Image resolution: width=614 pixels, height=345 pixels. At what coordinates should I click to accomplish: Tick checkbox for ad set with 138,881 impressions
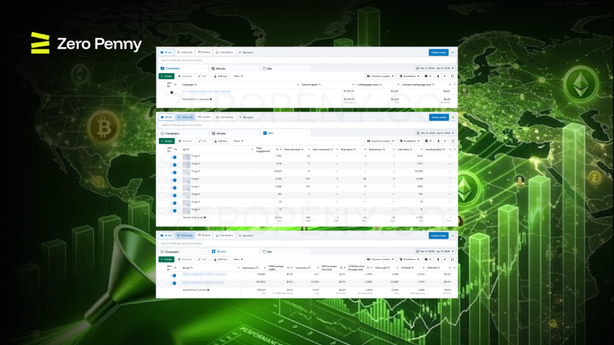161,275
